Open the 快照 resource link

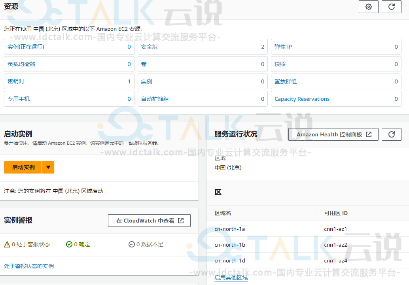click(x=280, y=64)
